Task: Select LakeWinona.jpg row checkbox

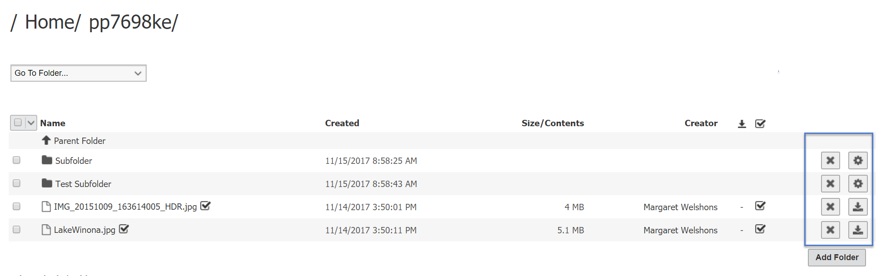Action: click(x=17, y=229)
